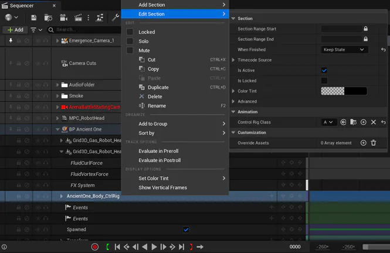This screenshot has width=390, height=253.
Task: Click the Create Camera toolbar icon
Action: pyautogui.click(x=64, y=18)
